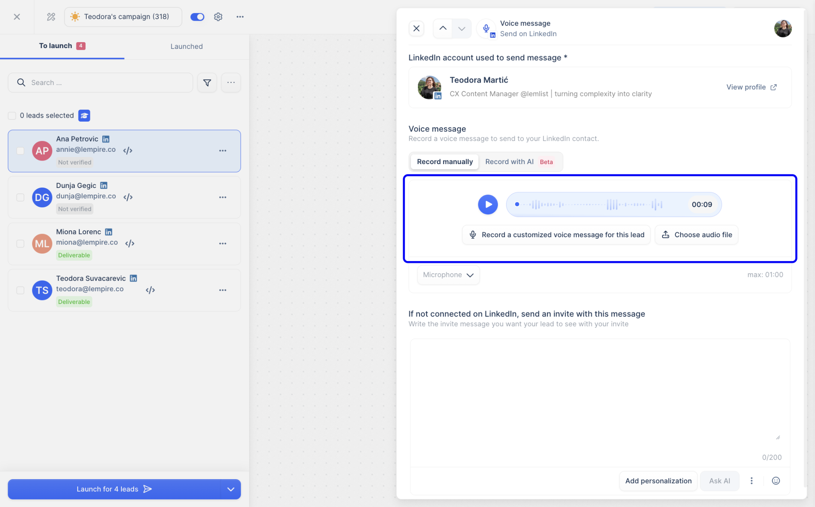Tick the checkbox for Ana Petrovic
Image resolution: width=815 pixels, height=507 pixels.
[x=20, y=151]
